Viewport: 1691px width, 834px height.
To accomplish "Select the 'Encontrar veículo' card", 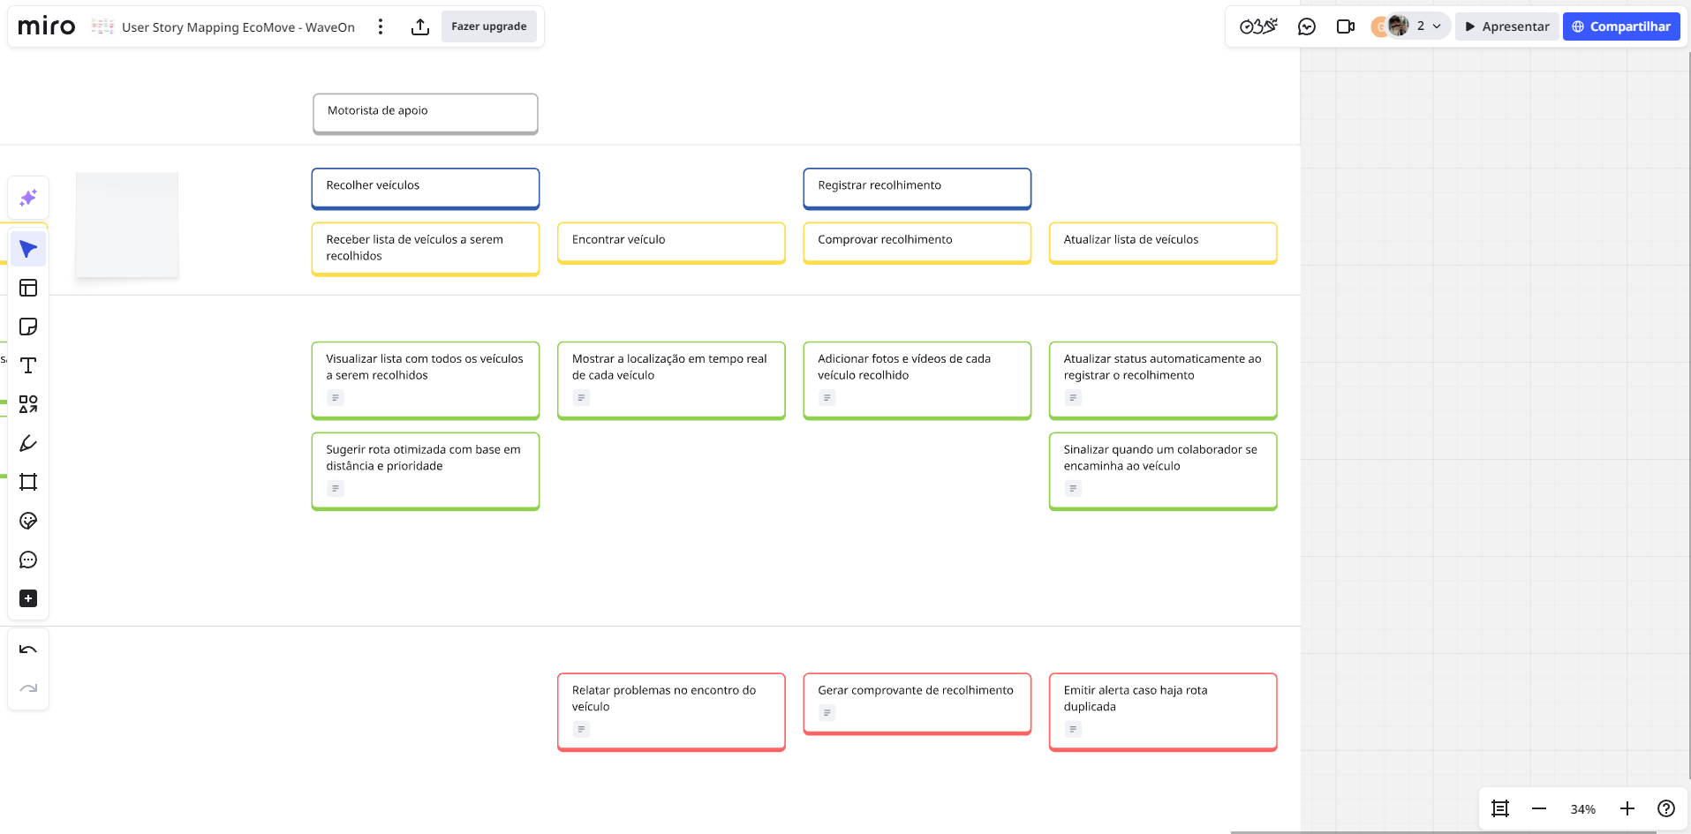I will coord(671,241).
